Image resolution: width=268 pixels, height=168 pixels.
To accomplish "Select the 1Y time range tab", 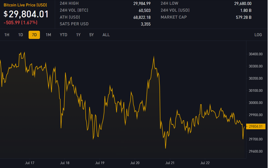I will pyautogui.click(x=78, y=35).
